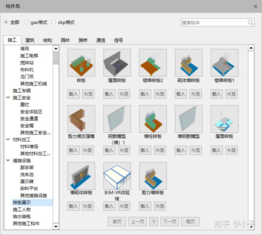
Task: Open the 屋面样板 component preview
Action: pyautogui.click(x=117, y=62)
